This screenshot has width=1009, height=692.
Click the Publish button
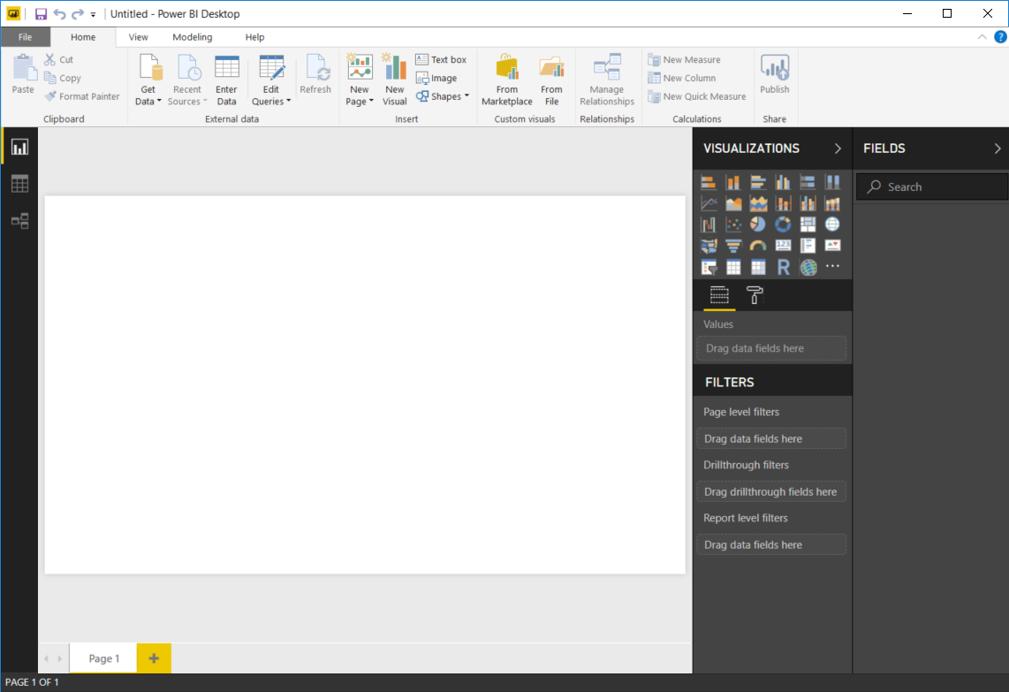(x=775, y=79)
